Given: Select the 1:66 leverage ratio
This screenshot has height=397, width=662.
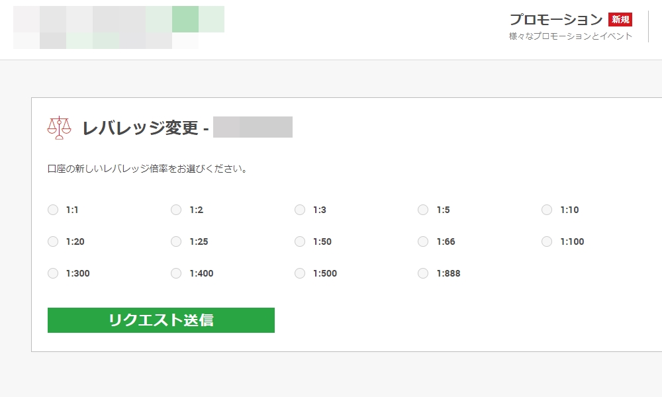Looking at the screenshot, I should click(423, 242).
